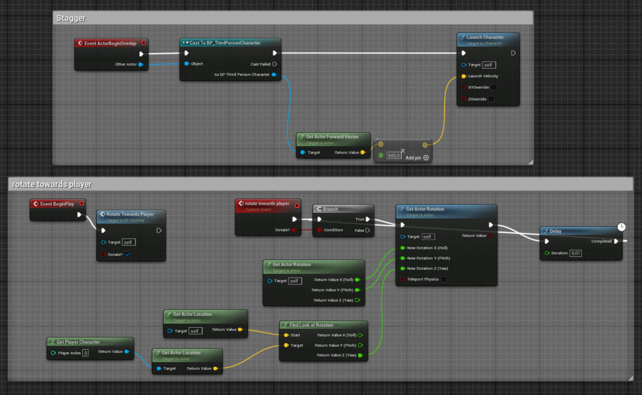Uncheck Rotate? on the Rotate Towards Player node

127,254
